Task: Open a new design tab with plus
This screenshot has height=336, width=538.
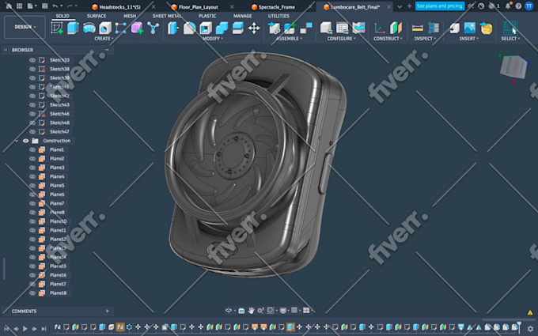Action: (x=409, y=6)
